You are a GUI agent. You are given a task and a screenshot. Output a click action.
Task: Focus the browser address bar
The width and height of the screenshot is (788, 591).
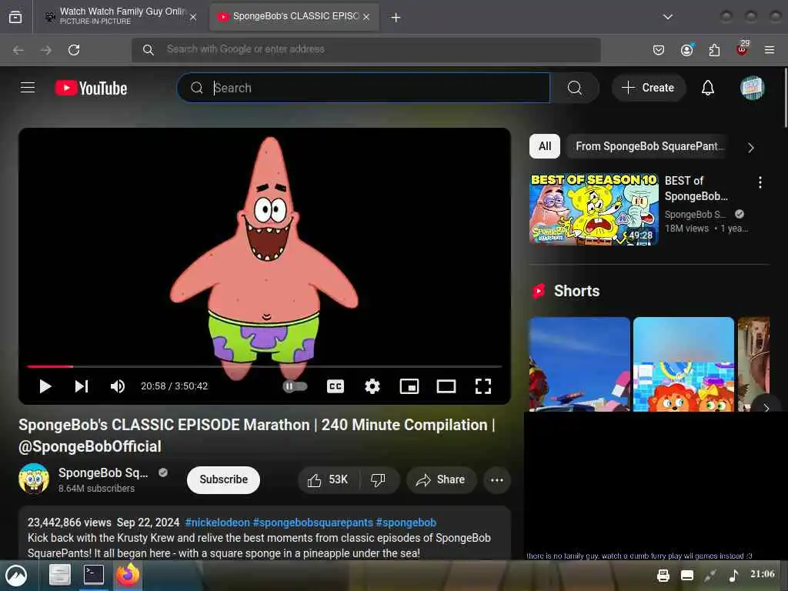(366, 50)
